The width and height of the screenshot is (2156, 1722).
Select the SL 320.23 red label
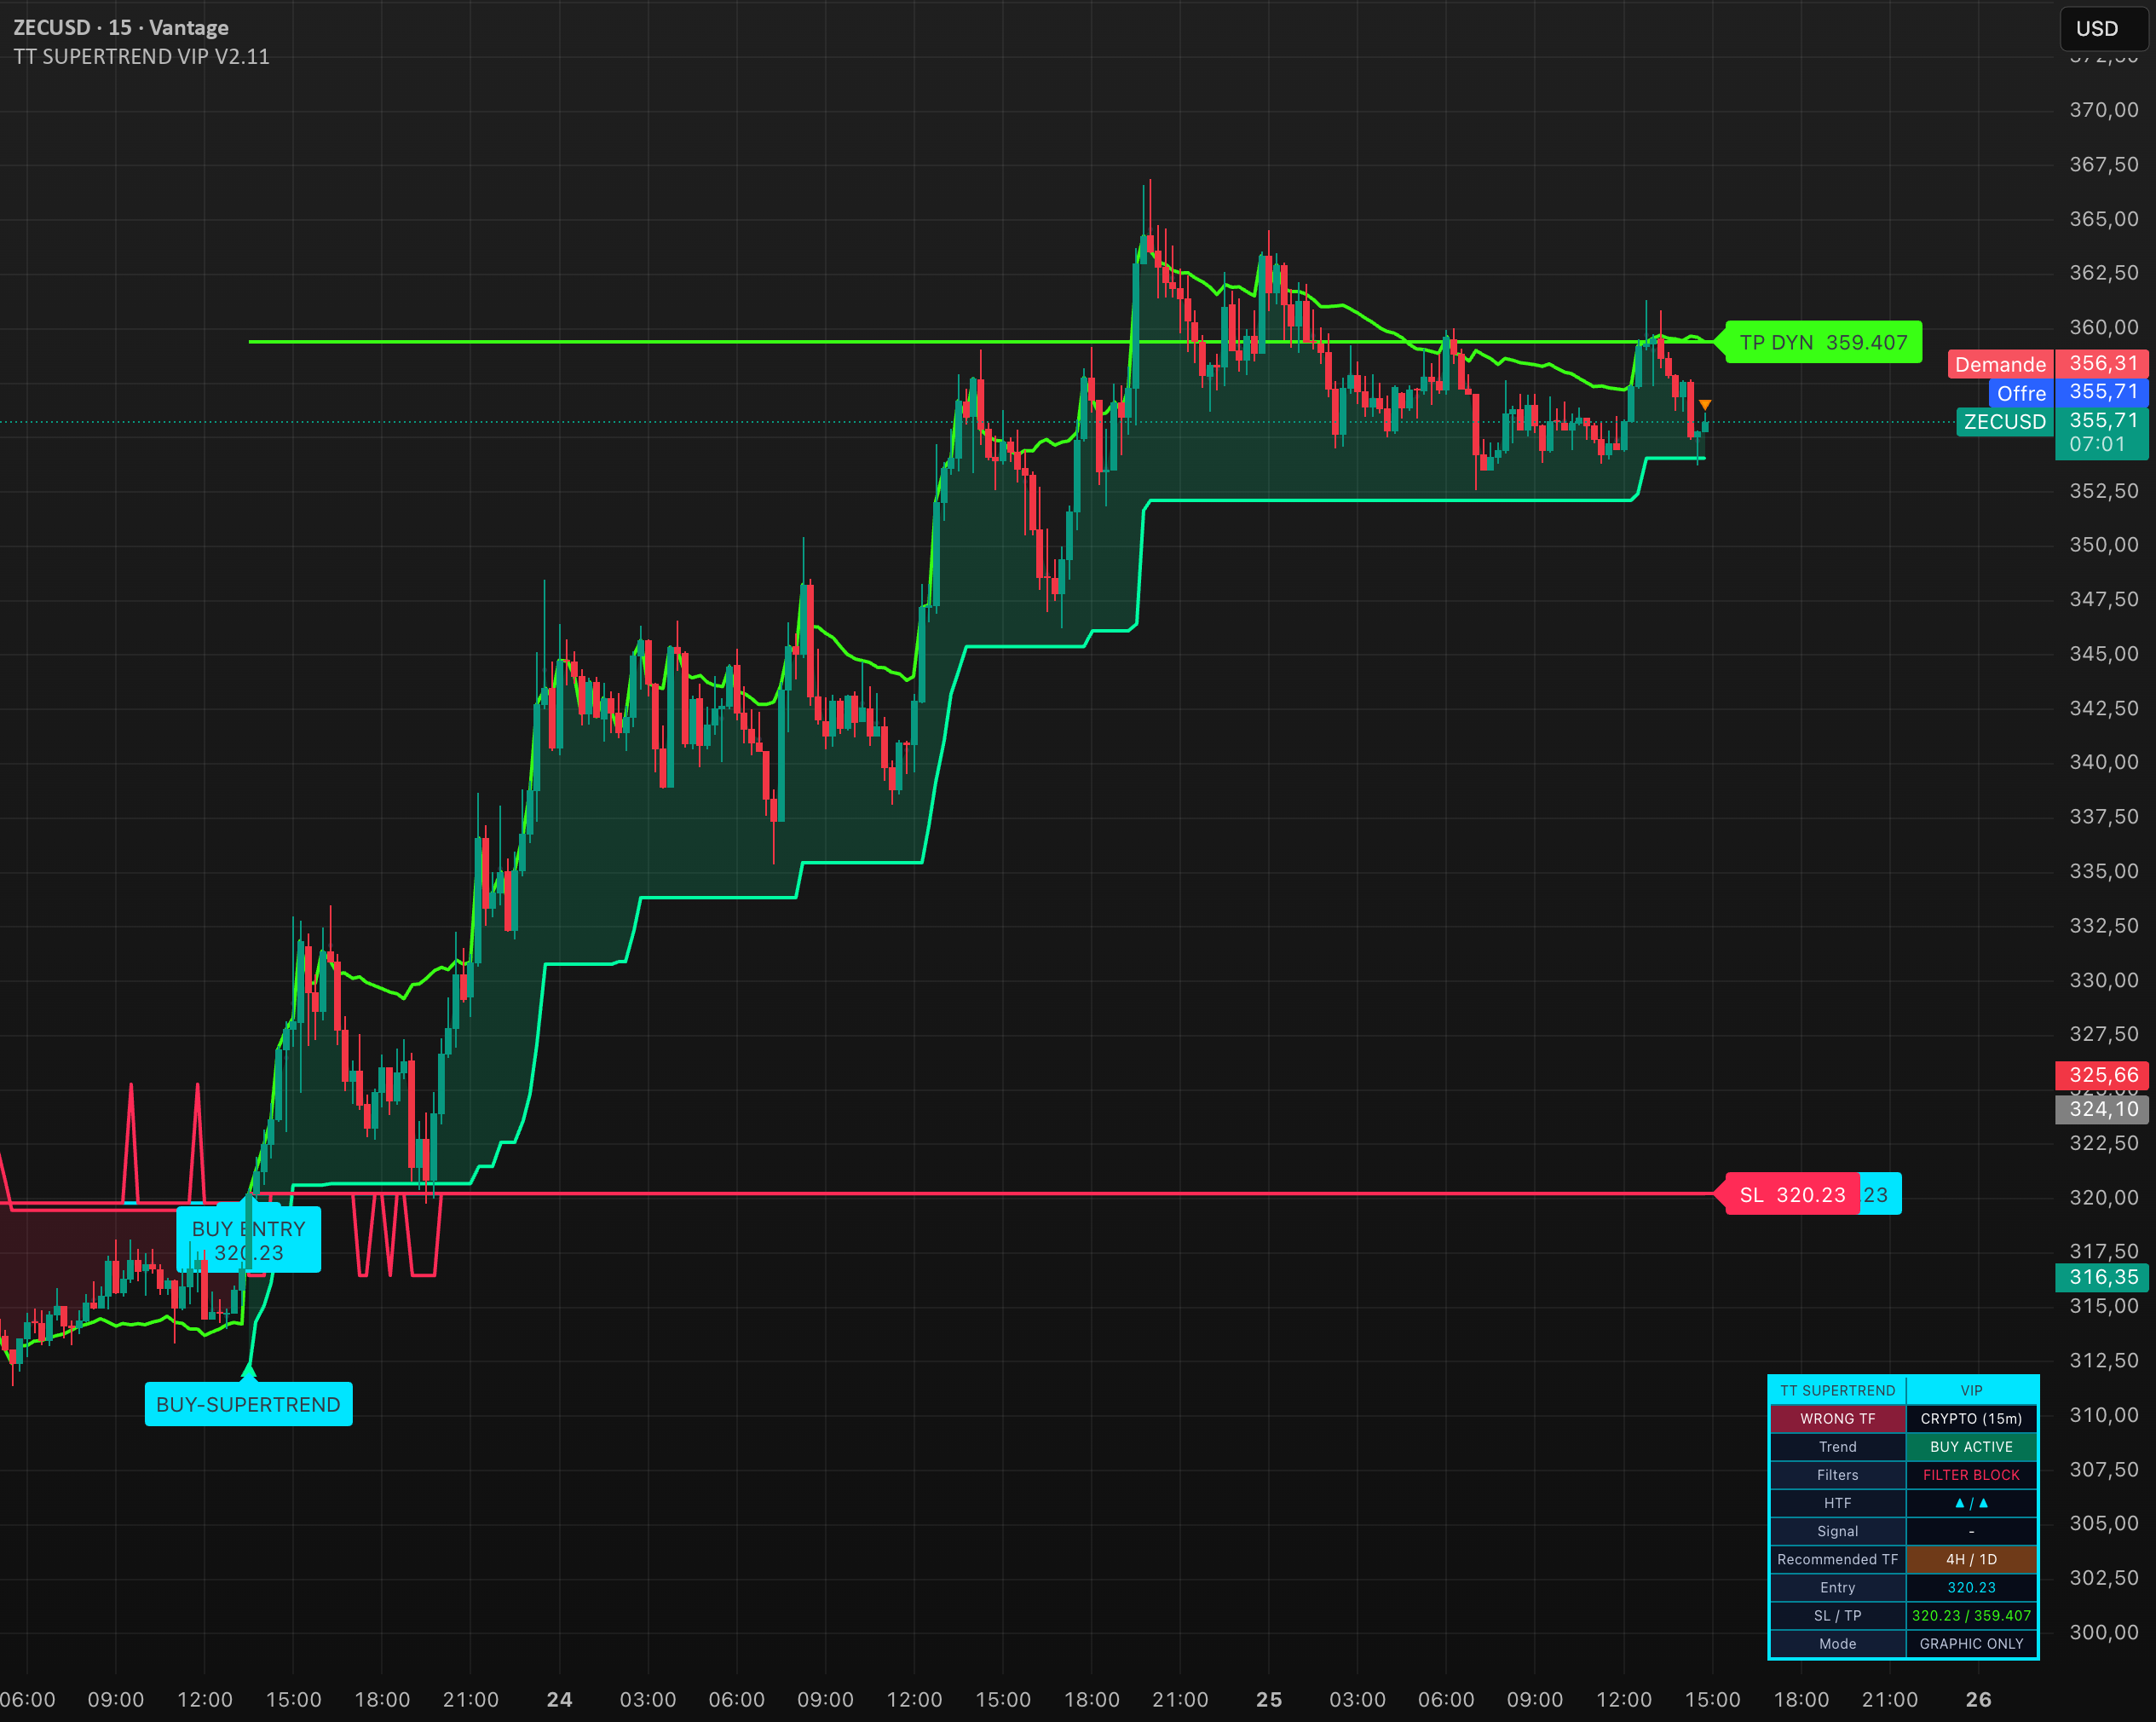pyautogui.click(x=1792, y=1194)
